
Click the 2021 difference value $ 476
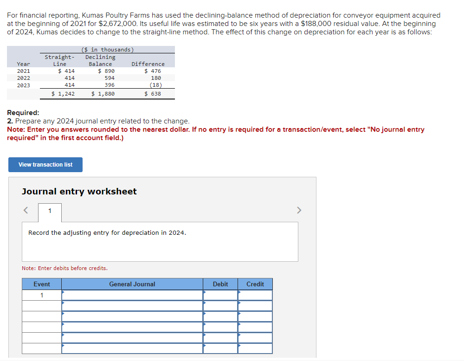click(x=153, y=71)
